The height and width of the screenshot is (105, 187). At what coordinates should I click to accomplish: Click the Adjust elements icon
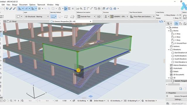[x=84, y=8]
